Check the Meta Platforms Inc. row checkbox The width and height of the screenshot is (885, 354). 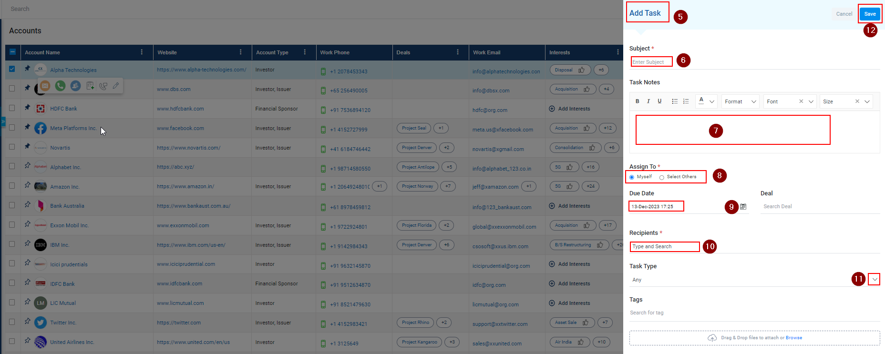pyautogui.click(x=12, y=128)
